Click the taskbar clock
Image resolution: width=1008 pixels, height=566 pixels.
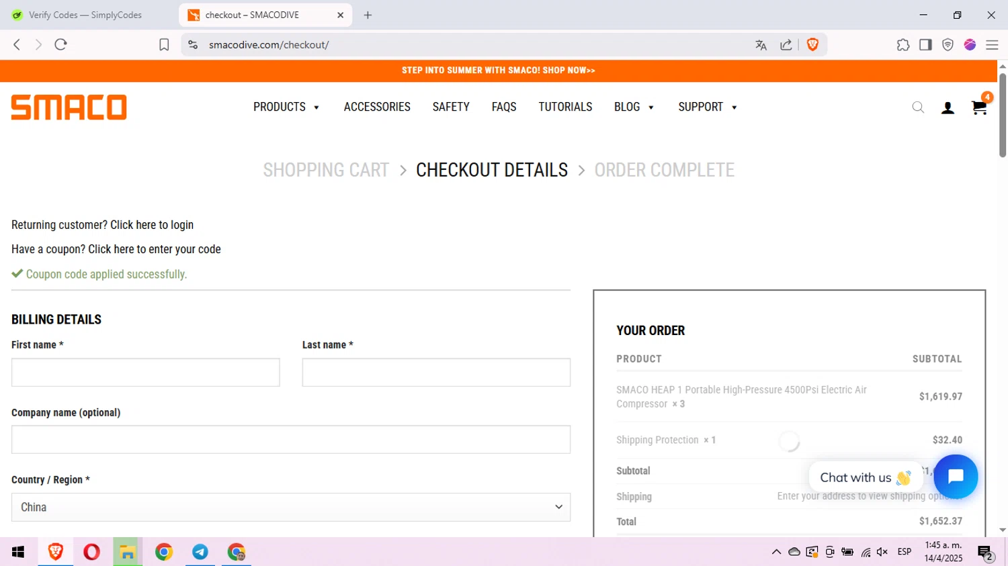(943, 552)
